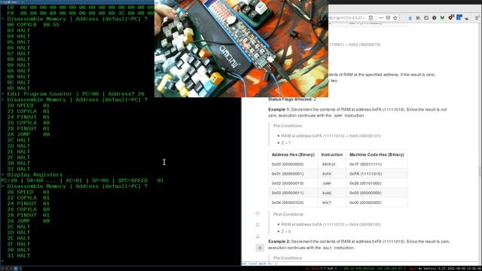Click the '7.7 GiB' memory status entry
The height and width of the screenshot is (271, 482).
click(327, 269)
